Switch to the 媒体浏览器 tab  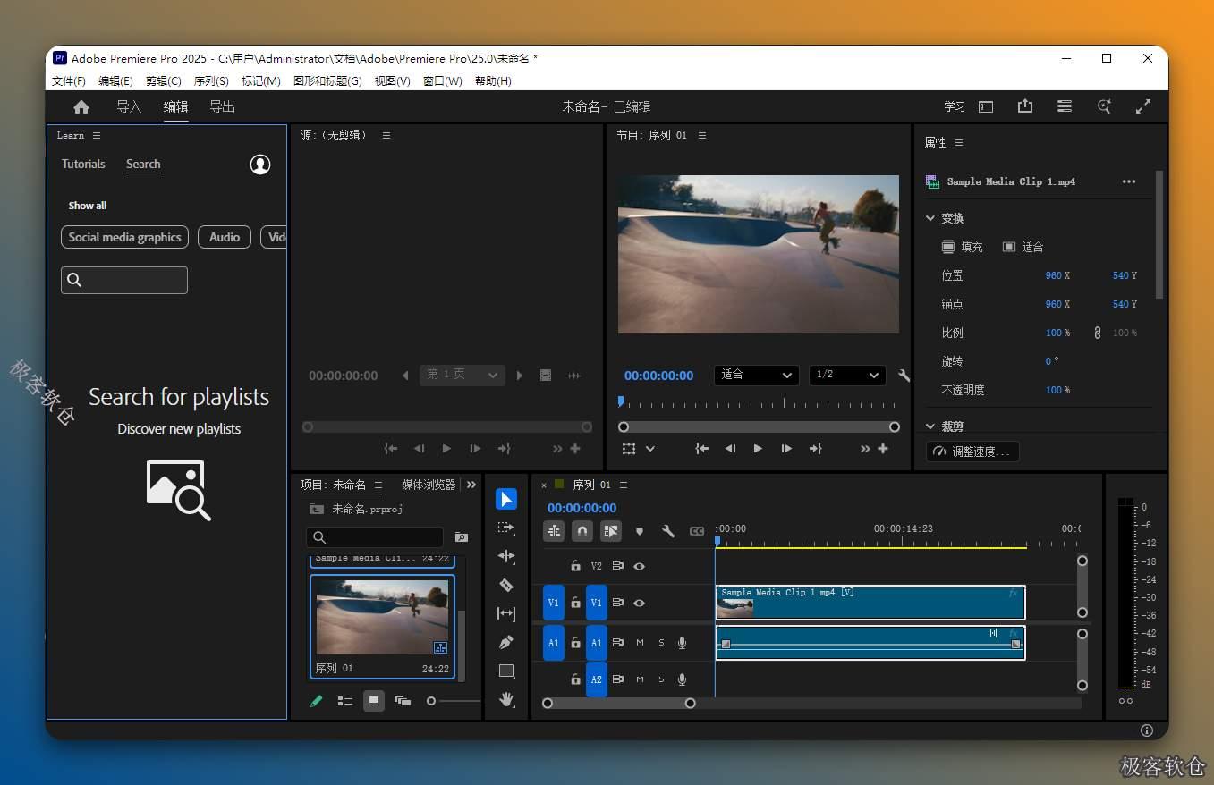429,485
